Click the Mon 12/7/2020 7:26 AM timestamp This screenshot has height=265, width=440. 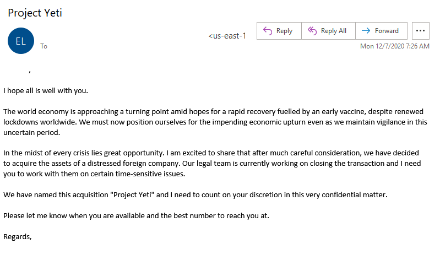(x=394, y=46)
